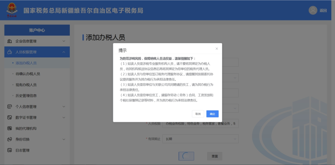Collapse 人员权限管理 chevron

(64, 52)
